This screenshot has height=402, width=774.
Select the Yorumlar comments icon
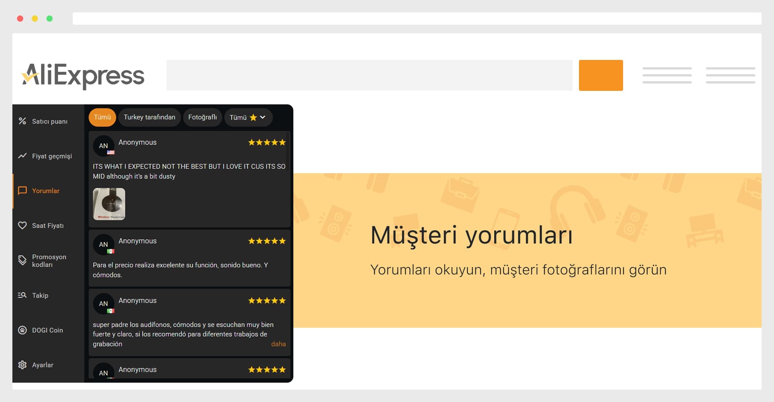22,191
